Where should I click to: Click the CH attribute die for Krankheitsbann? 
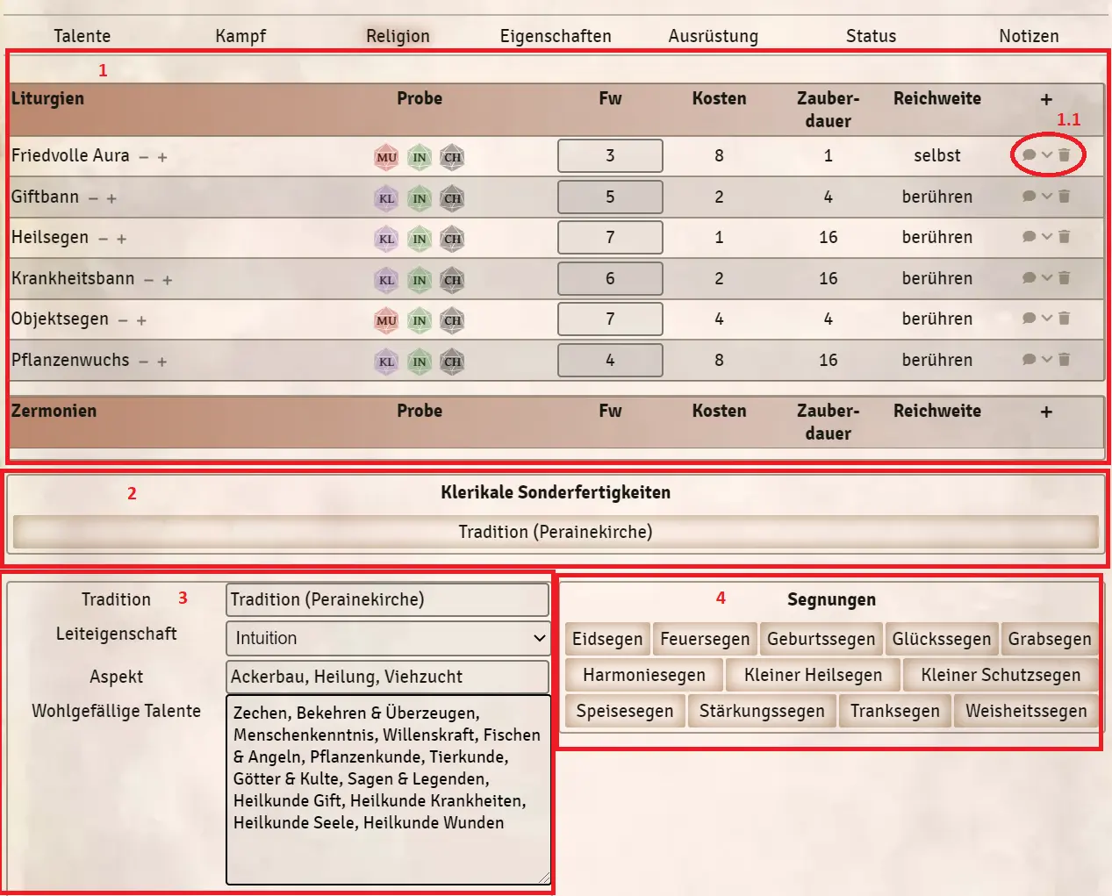[452, 280]
